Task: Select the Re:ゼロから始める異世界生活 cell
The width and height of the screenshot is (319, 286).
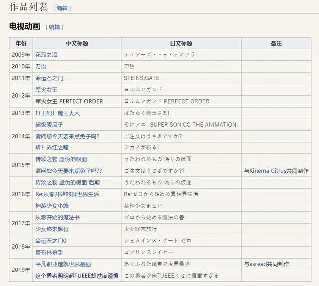Action: (181, 194)
